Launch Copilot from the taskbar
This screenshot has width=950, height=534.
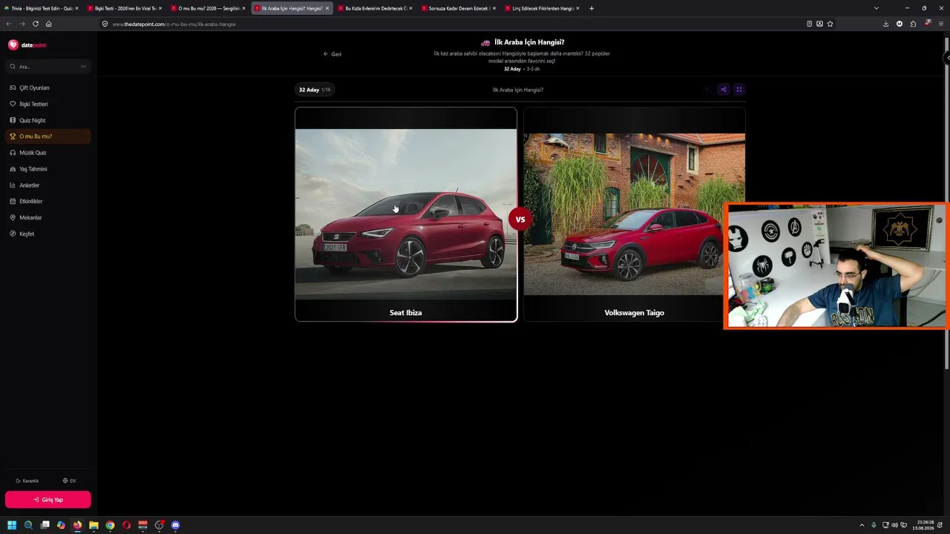(x=61, y=525)
